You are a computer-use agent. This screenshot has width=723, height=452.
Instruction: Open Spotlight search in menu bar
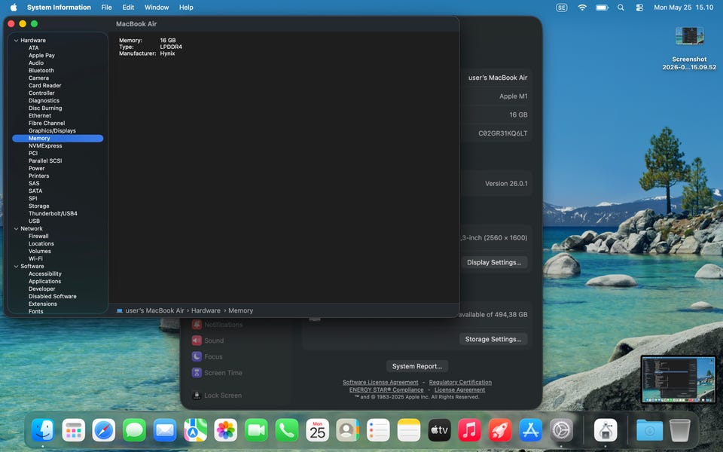click(x=621, y=8)
